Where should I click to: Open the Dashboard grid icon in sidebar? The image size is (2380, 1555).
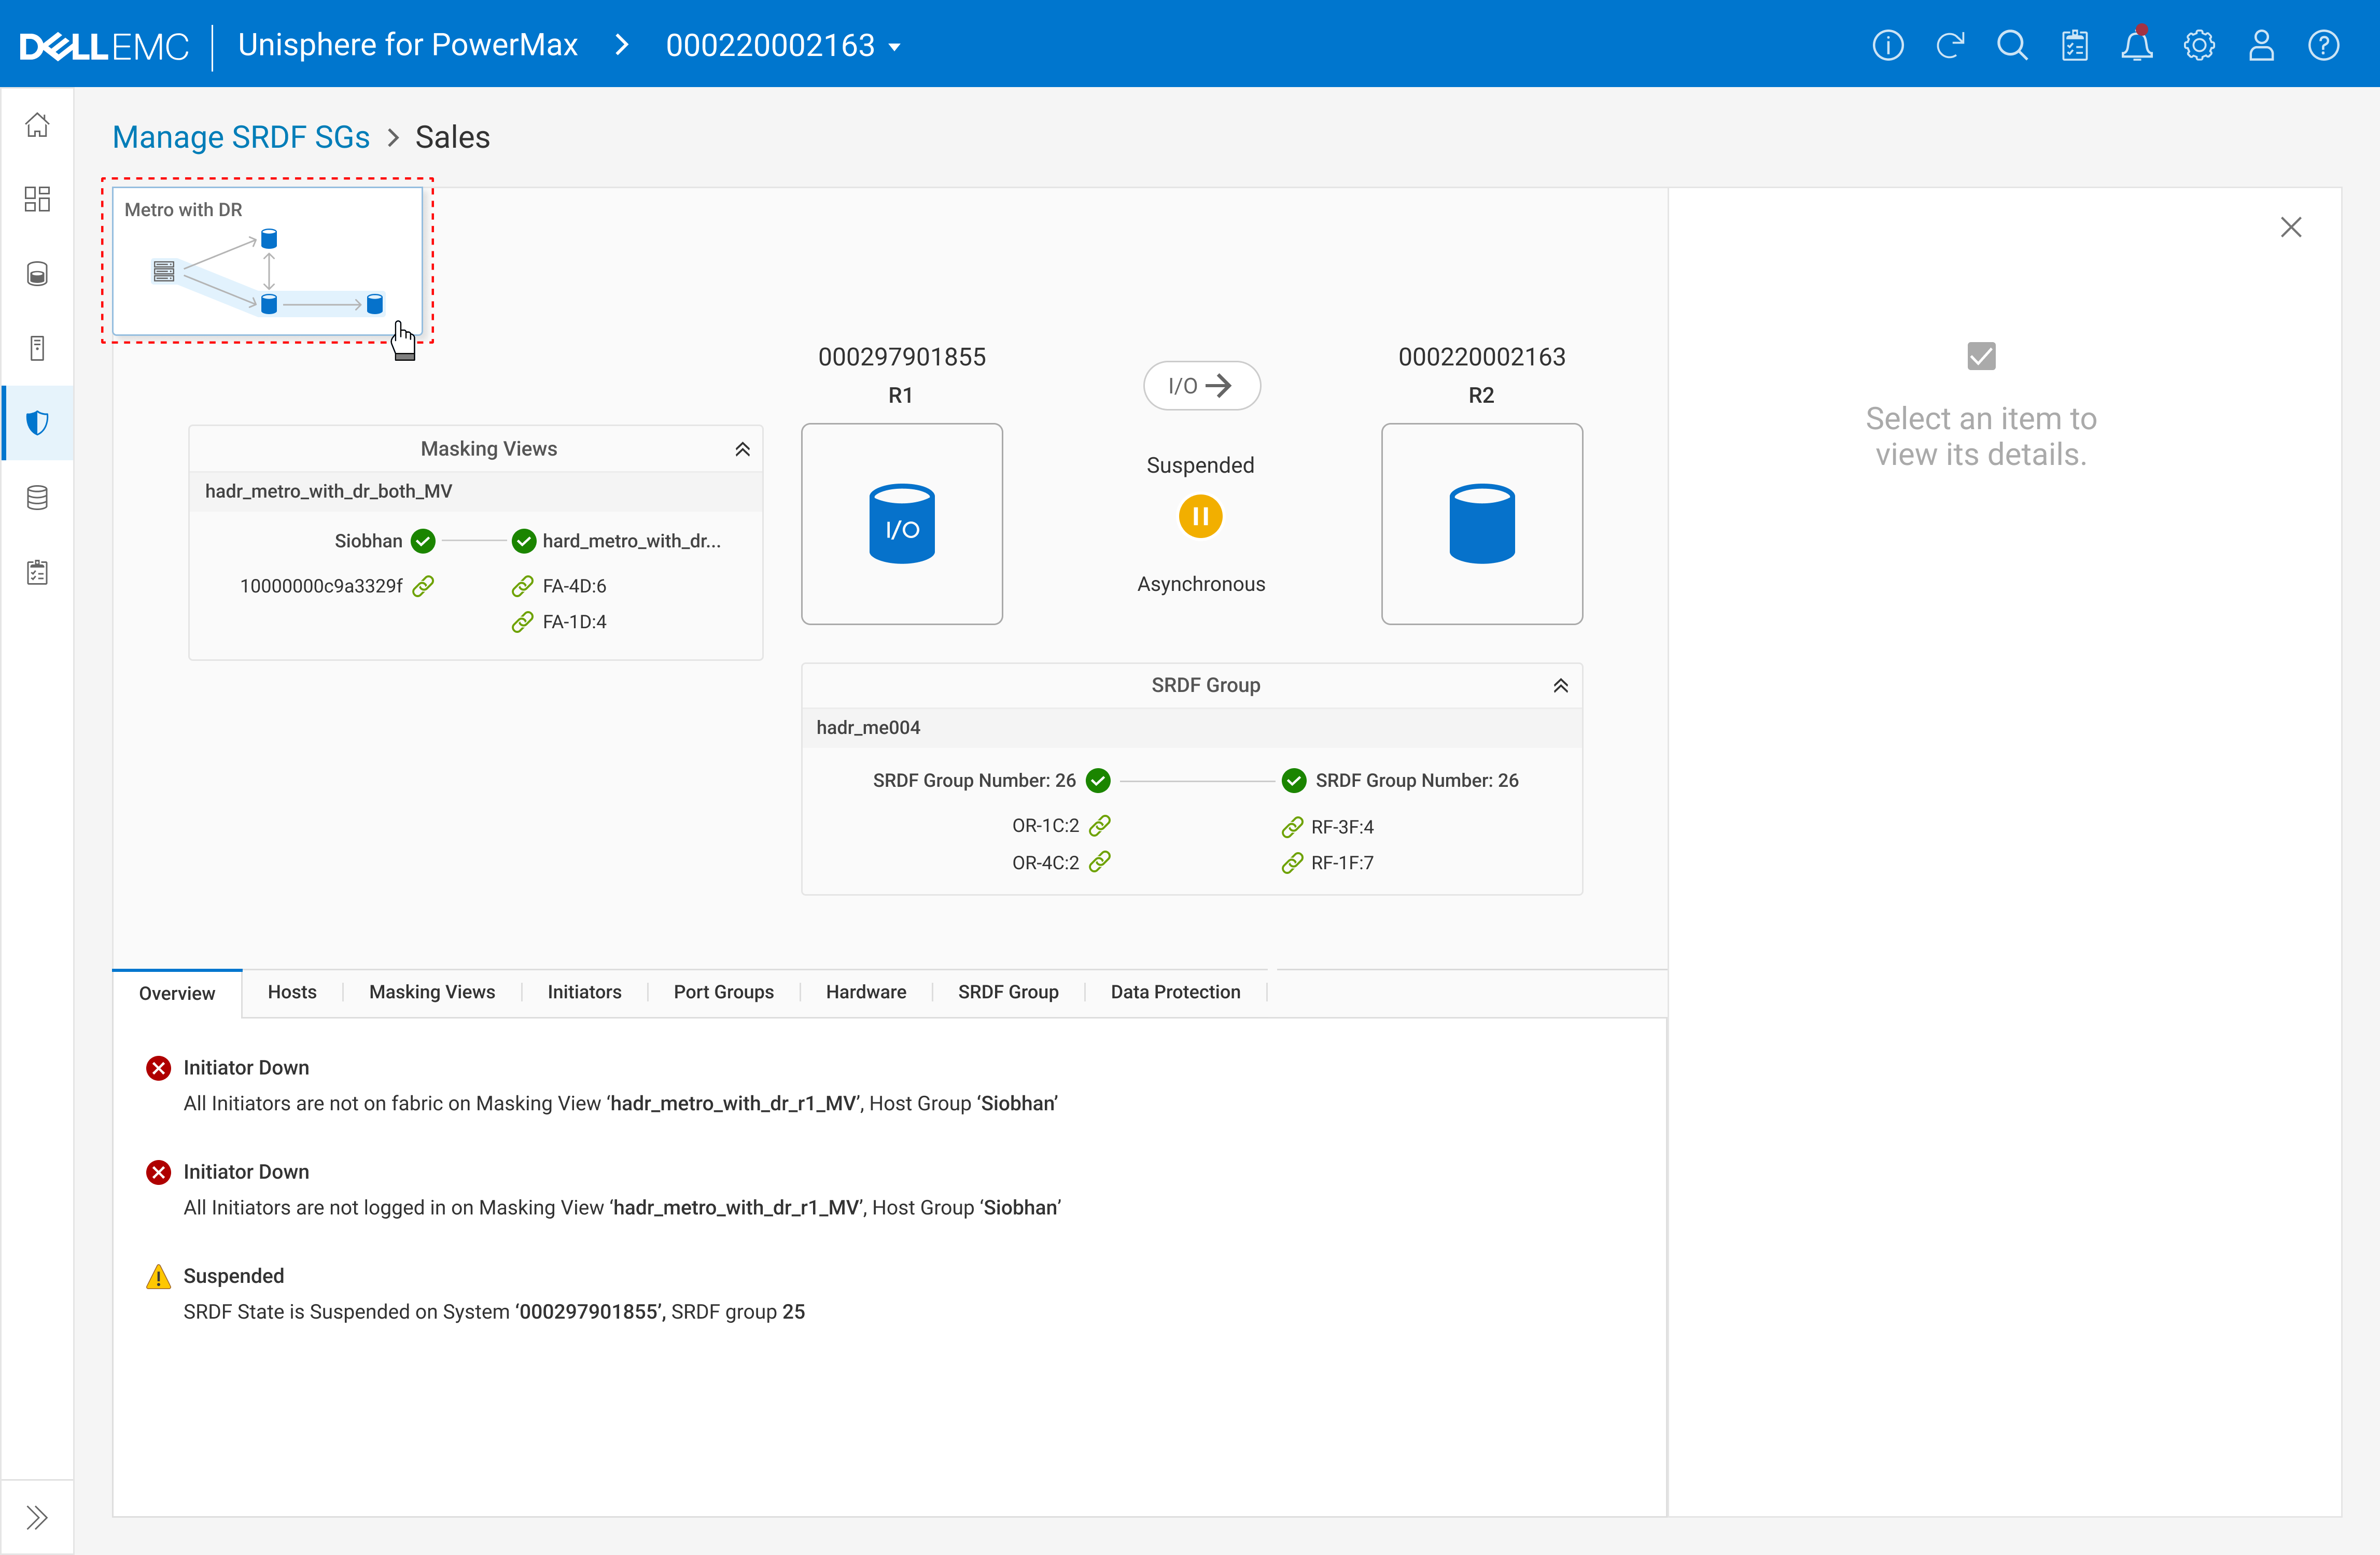tap(37, 199)
